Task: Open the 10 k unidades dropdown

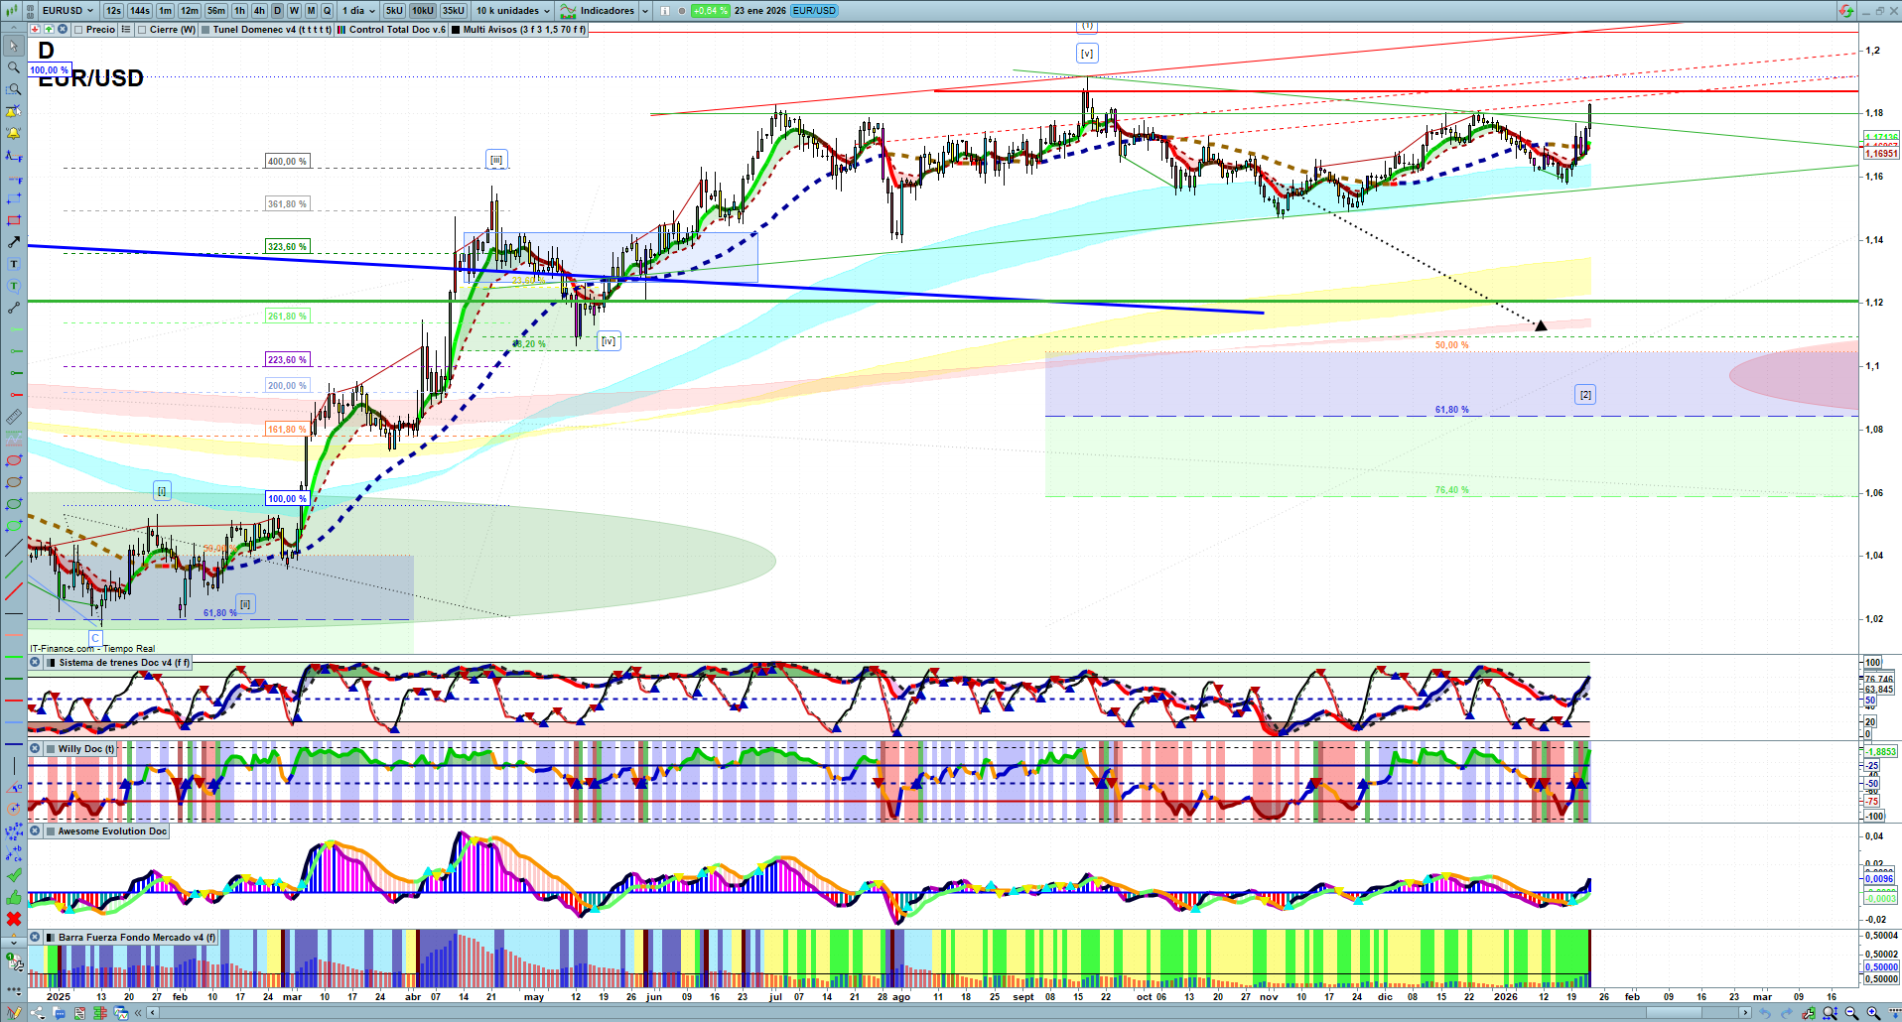Action: click(x=512, y=11)
